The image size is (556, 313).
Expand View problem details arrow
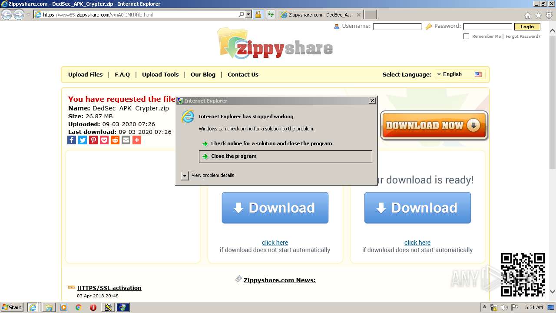coord(185,176)
